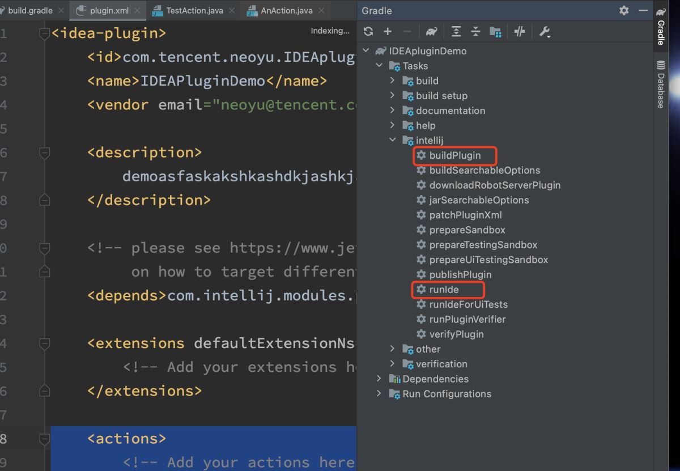
Task: Close the build.gradle tab
Action: [61, 10]
